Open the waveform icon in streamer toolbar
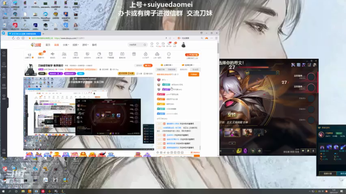Viewport: 346px width, 194px height. [x=52, y=54]
